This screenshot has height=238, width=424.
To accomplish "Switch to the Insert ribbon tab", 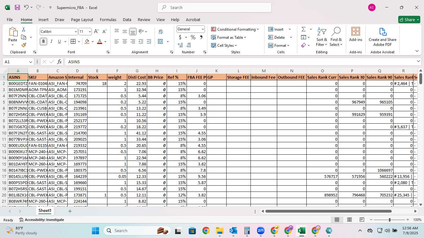I will coord(43,20).
